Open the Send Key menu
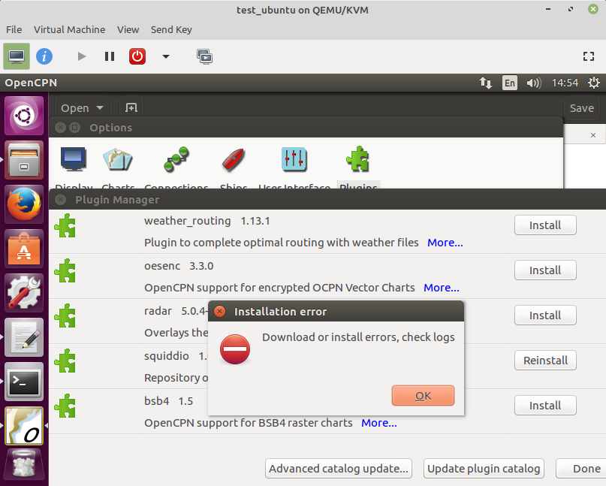Viewport: 606px width, 486px height. (x=171, y=30)
